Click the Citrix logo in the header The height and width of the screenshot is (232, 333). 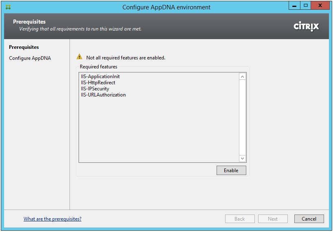306,26
